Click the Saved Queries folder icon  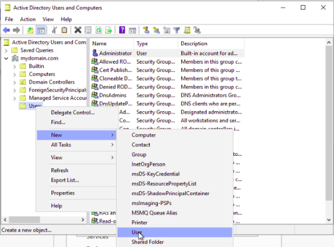(15, 50)
